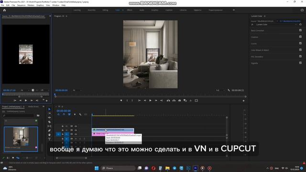Select the Pen tool
The width and height of the screenshot is (306, 172).
click(x=49, y=130)
